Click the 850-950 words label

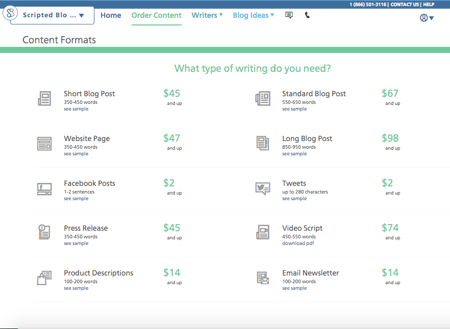pyautogui.click(x=299, y=147)
